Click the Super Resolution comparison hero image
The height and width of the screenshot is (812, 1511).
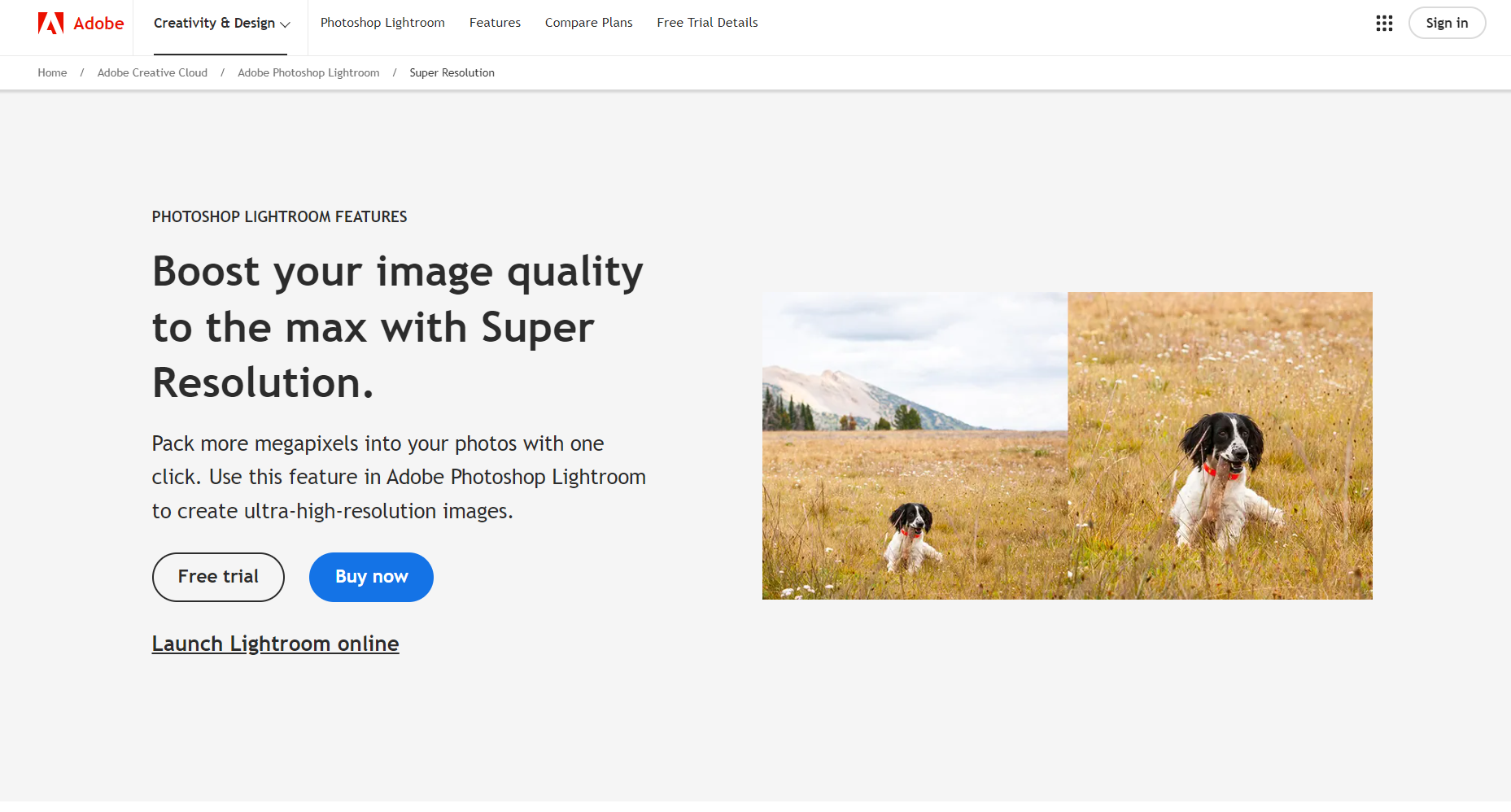click(1067, 446)
